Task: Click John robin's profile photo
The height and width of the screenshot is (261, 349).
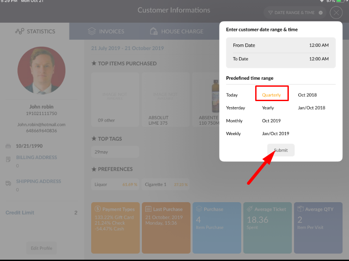Action: click(41, 71)
